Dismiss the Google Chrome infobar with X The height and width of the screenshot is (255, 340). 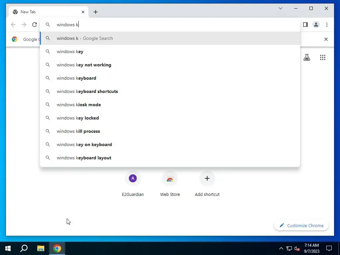[x=326, y=39]
